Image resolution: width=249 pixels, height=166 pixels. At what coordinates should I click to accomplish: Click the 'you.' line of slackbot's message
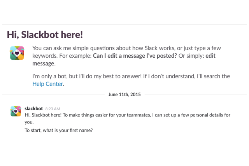[29, 122]
